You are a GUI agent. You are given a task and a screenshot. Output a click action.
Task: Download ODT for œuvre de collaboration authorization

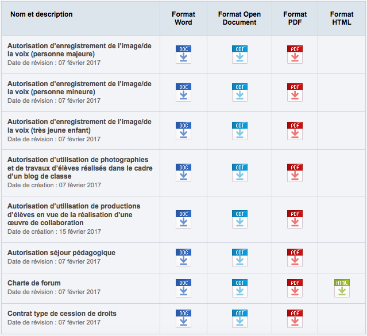click(x=239, y=219)
